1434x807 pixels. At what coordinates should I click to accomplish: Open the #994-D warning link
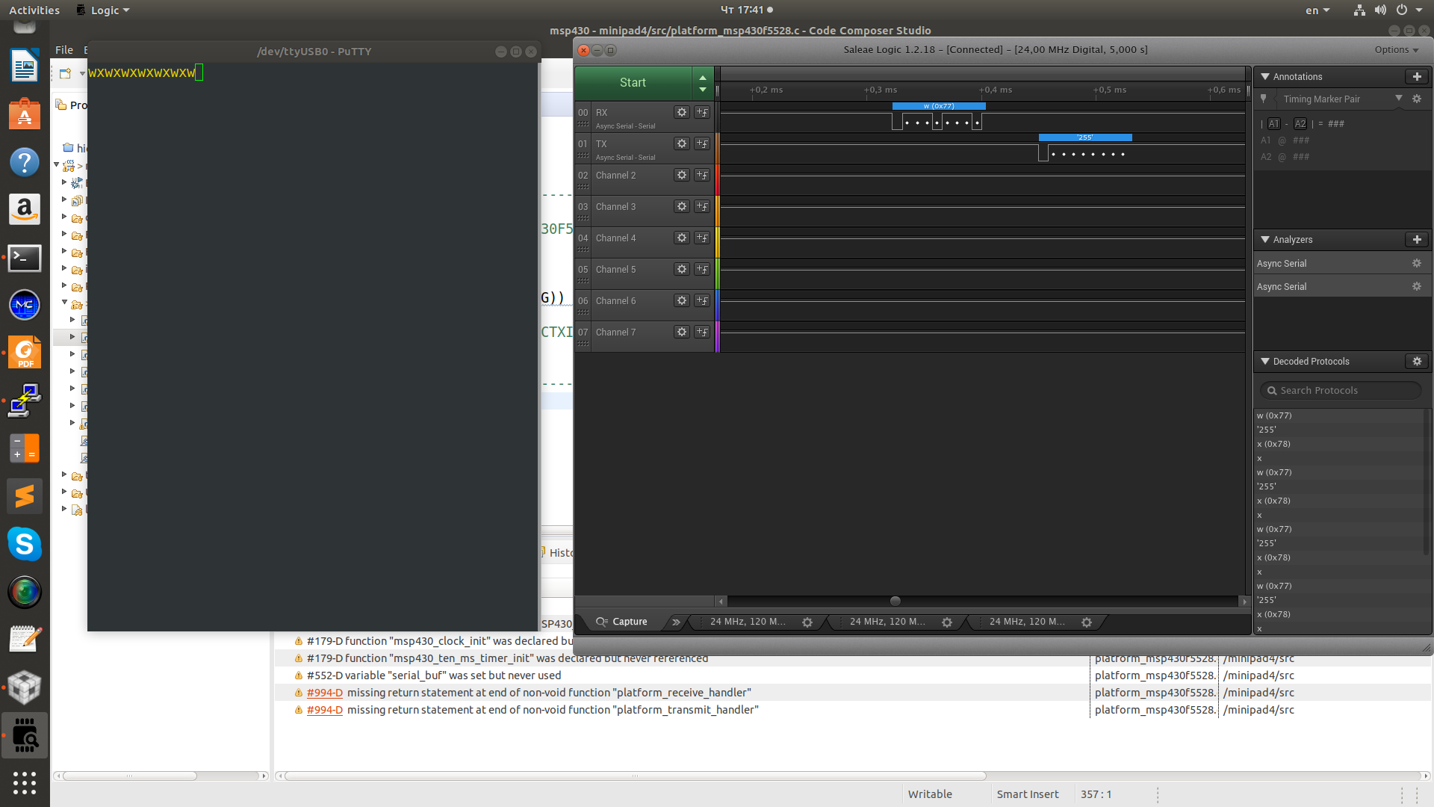324,693
